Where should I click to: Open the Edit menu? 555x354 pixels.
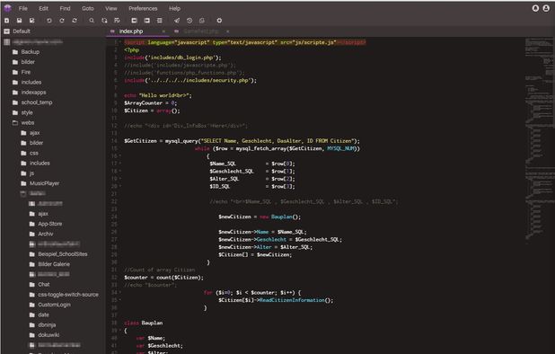[43, 8]
